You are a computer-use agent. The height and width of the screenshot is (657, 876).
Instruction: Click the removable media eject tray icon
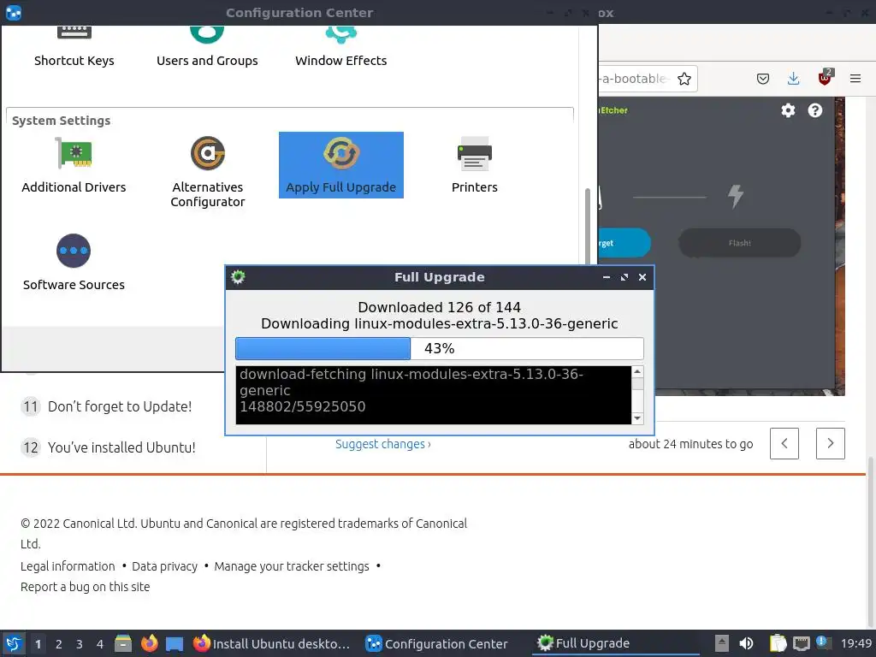(x=722, y=643)
